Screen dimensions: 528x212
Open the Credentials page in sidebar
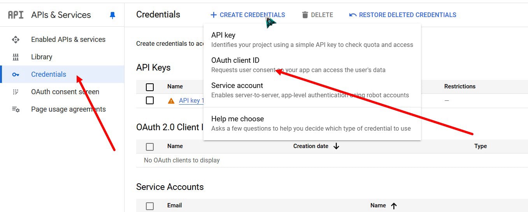[x=62, y=74]
